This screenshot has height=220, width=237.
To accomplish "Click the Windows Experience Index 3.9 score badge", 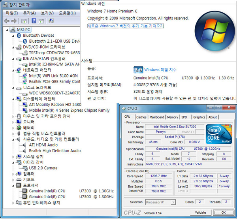I will pyautogui.click(x=138, y=70).
